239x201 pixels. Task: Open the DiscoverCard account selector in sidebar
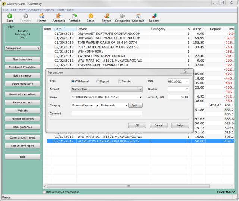click(22, 48)
